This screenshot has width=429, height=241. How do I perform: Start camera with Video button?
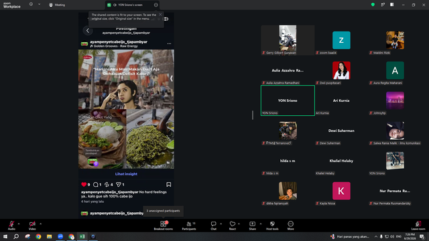(32, 225)
